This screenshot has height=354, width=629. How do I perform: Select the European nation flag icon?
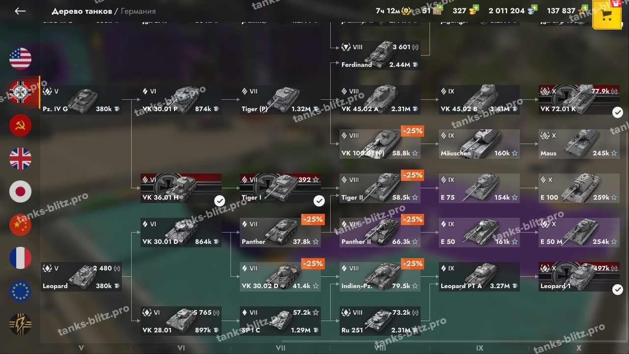[x=20, y=292]
